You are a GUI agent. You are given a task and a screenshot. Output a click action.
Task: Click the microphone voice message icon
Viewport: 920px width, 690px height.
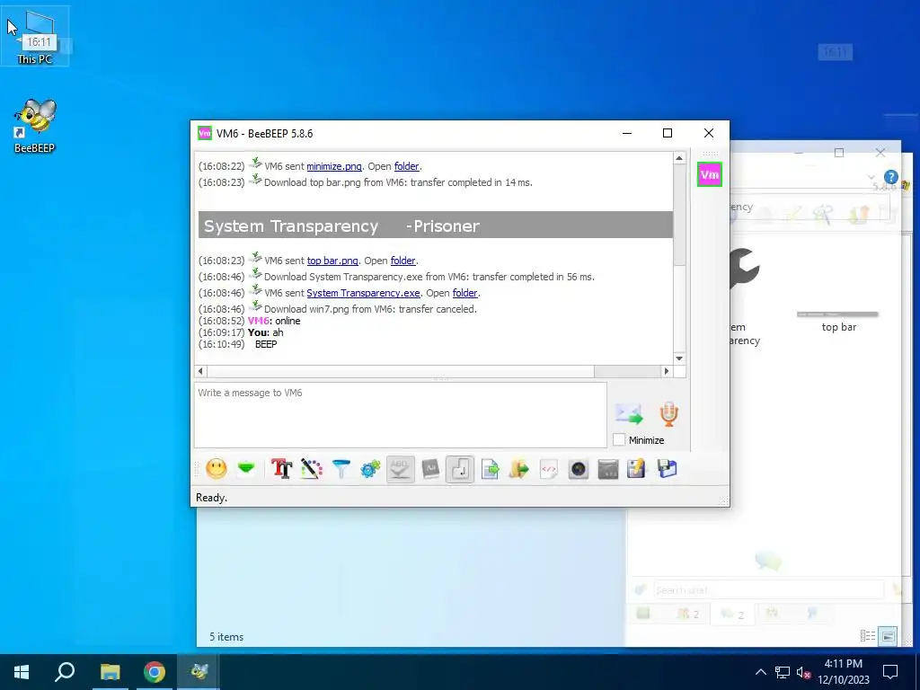coord(668,413)
